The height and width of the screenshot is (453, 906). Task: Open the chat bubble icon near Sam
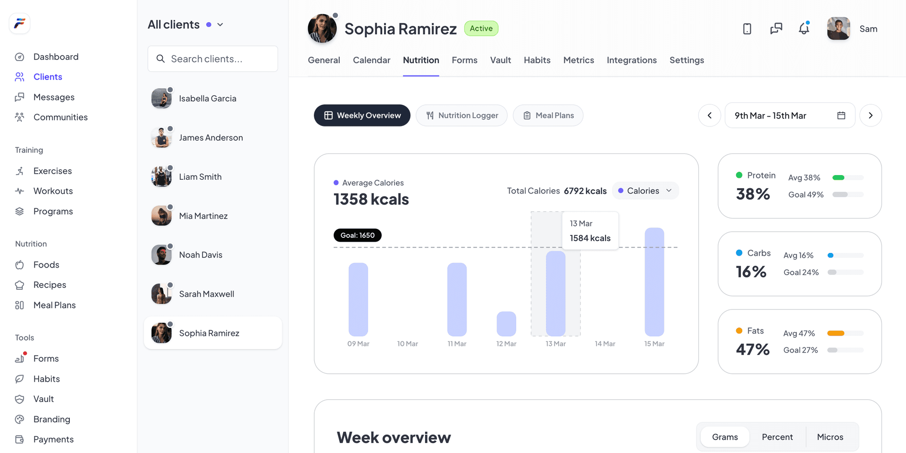click(775, 29)
